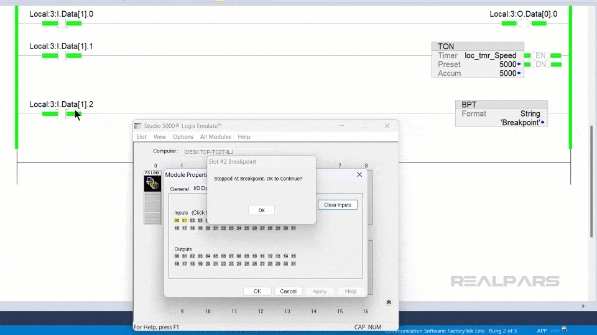Click the double chevron collapse icon in the emulator chassis
This screenshot has height=335, width=597.
click(x=389, y=302)
